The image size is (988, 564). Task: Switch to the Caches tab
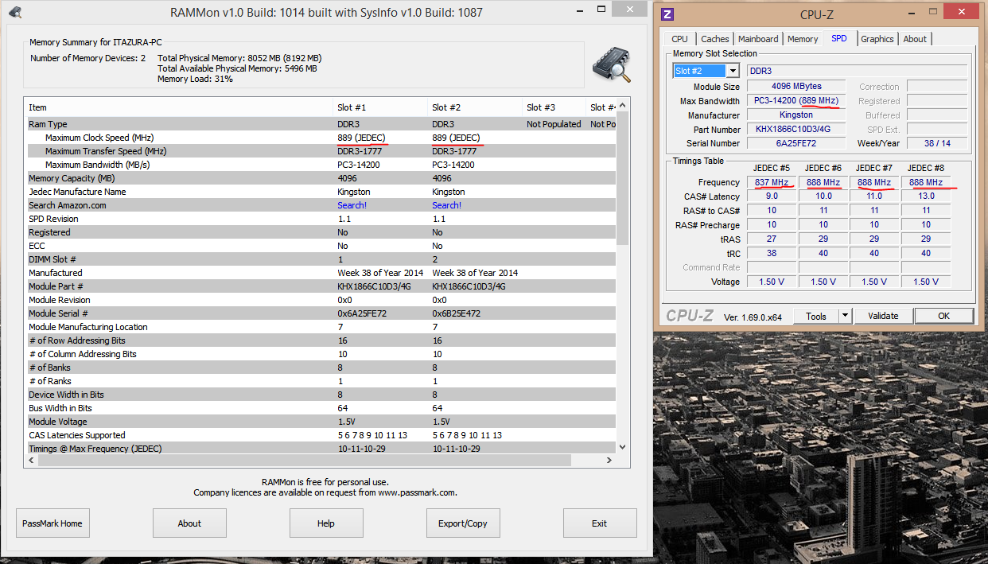point(714,39)
